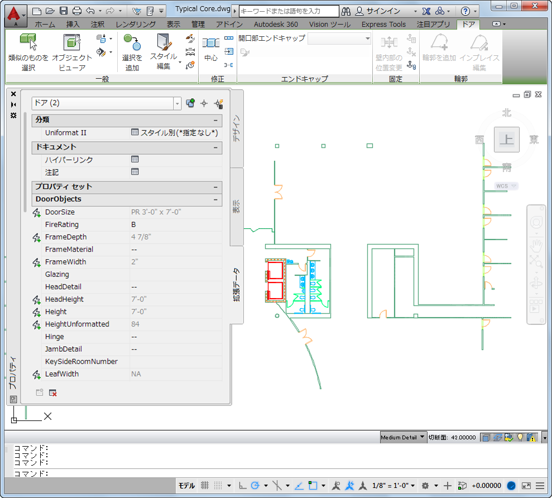Toggle ortho mode in status bar
Image resolution: width=552 pixels, height=498 pixels.
point(242,486)
